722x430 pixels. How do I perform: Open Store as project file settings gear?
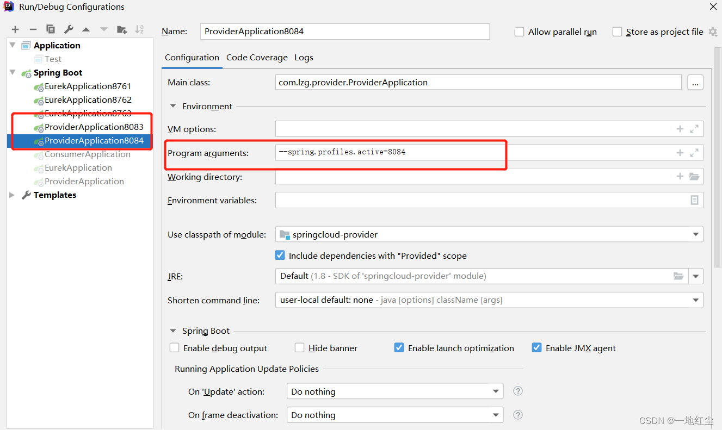[713, 32]
